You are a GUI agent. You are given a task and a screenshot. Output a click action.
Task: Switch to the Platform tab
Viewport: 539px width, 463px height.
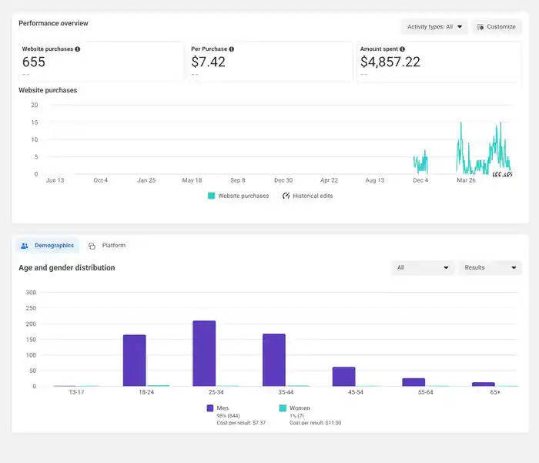[107, 246]
